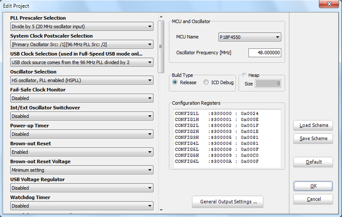Open the Int/Ext Oscillator Switchover dropdown

tap(82, 116)
